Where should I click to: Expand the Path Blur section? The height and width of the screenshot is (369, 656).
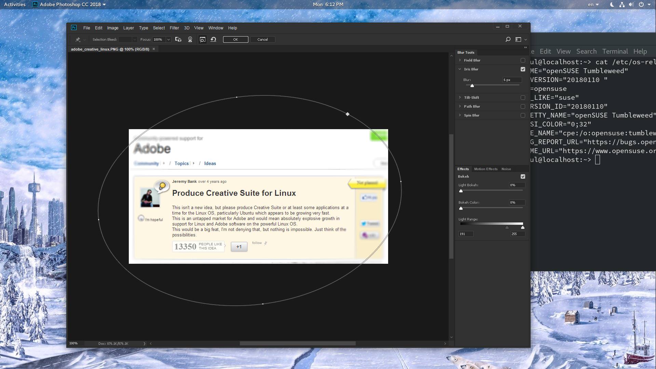(460, 107)
